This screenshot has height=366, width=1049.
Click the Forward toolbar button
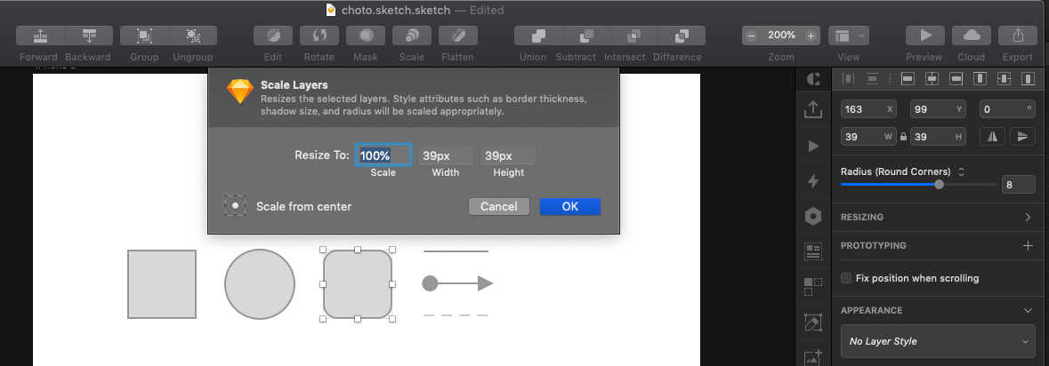40,36
